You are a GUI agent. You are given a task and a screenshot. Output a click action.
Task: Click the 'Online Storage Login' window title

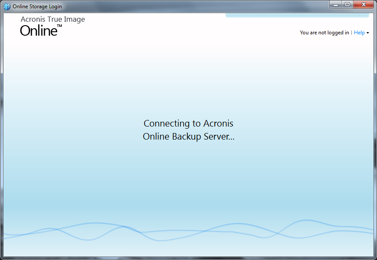[37, 7]
